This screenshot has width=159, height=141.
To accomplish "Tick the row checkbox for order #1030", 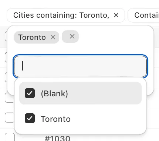I will click(x=10, y=137).
